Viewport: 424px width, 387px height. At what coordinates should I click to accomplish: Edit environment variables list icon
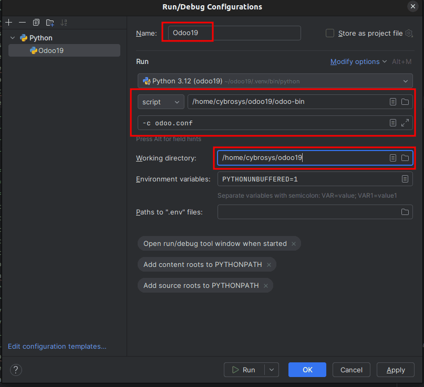click(x=405, y=179)
